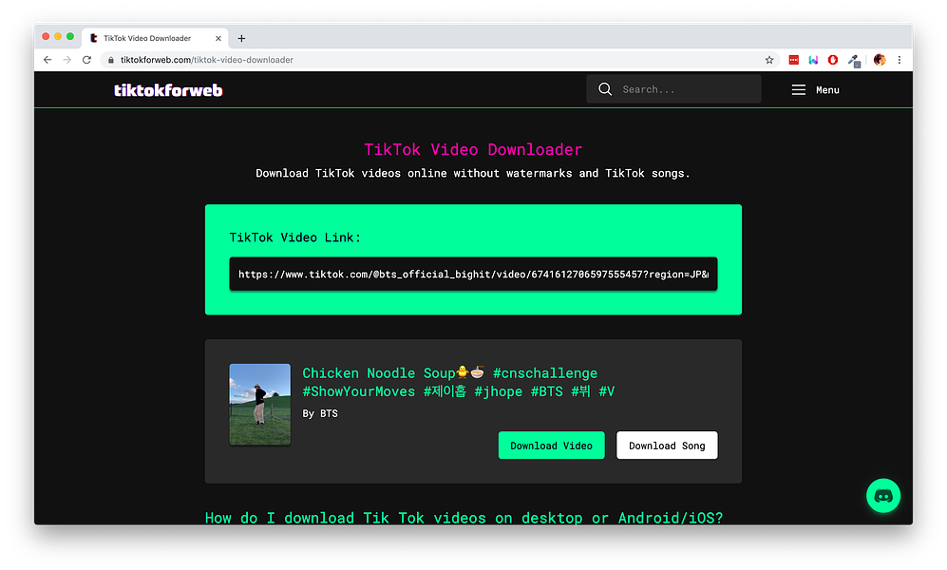
Task: Click the 'Download TikTok videos online' subtitle text
Action: pos(473,173)
